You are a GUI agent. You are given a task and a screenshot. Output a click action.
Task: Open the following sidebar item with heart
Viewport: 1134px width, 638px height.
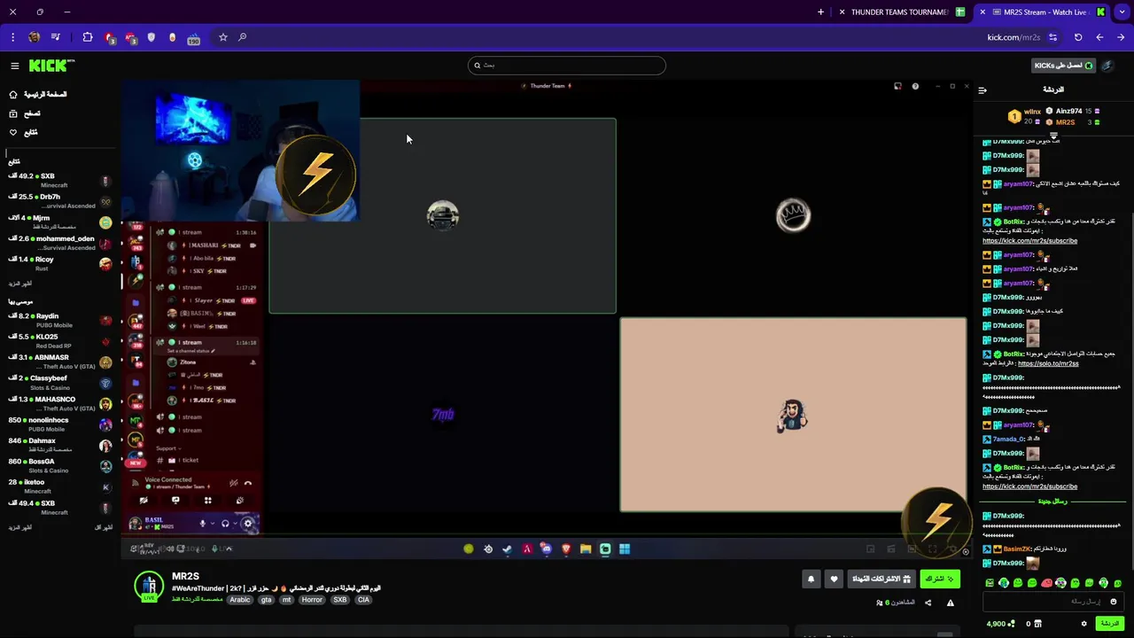click(23, 132)
